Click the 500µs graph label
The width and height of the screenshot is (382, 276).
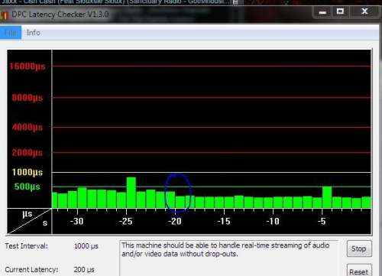pos(28,187)
